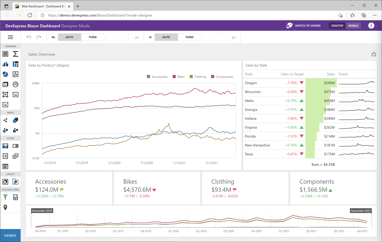The height and width of the screenshot is (242, 382).
Task: Add a Gauge item from the toolbox
Action: coord(16,84)
